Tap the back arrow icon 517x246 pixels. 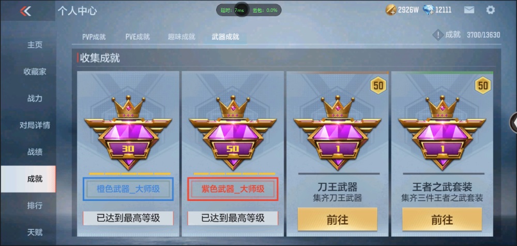click(25, 11)
